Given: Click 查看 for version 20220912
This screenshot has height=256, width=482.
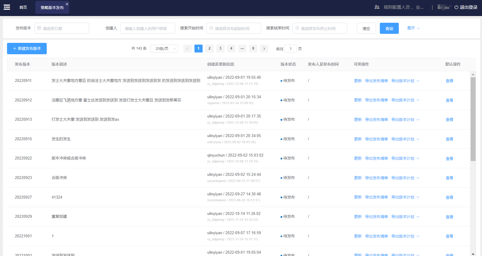Looking at the screenshot, I should click(x=450, y=100).
